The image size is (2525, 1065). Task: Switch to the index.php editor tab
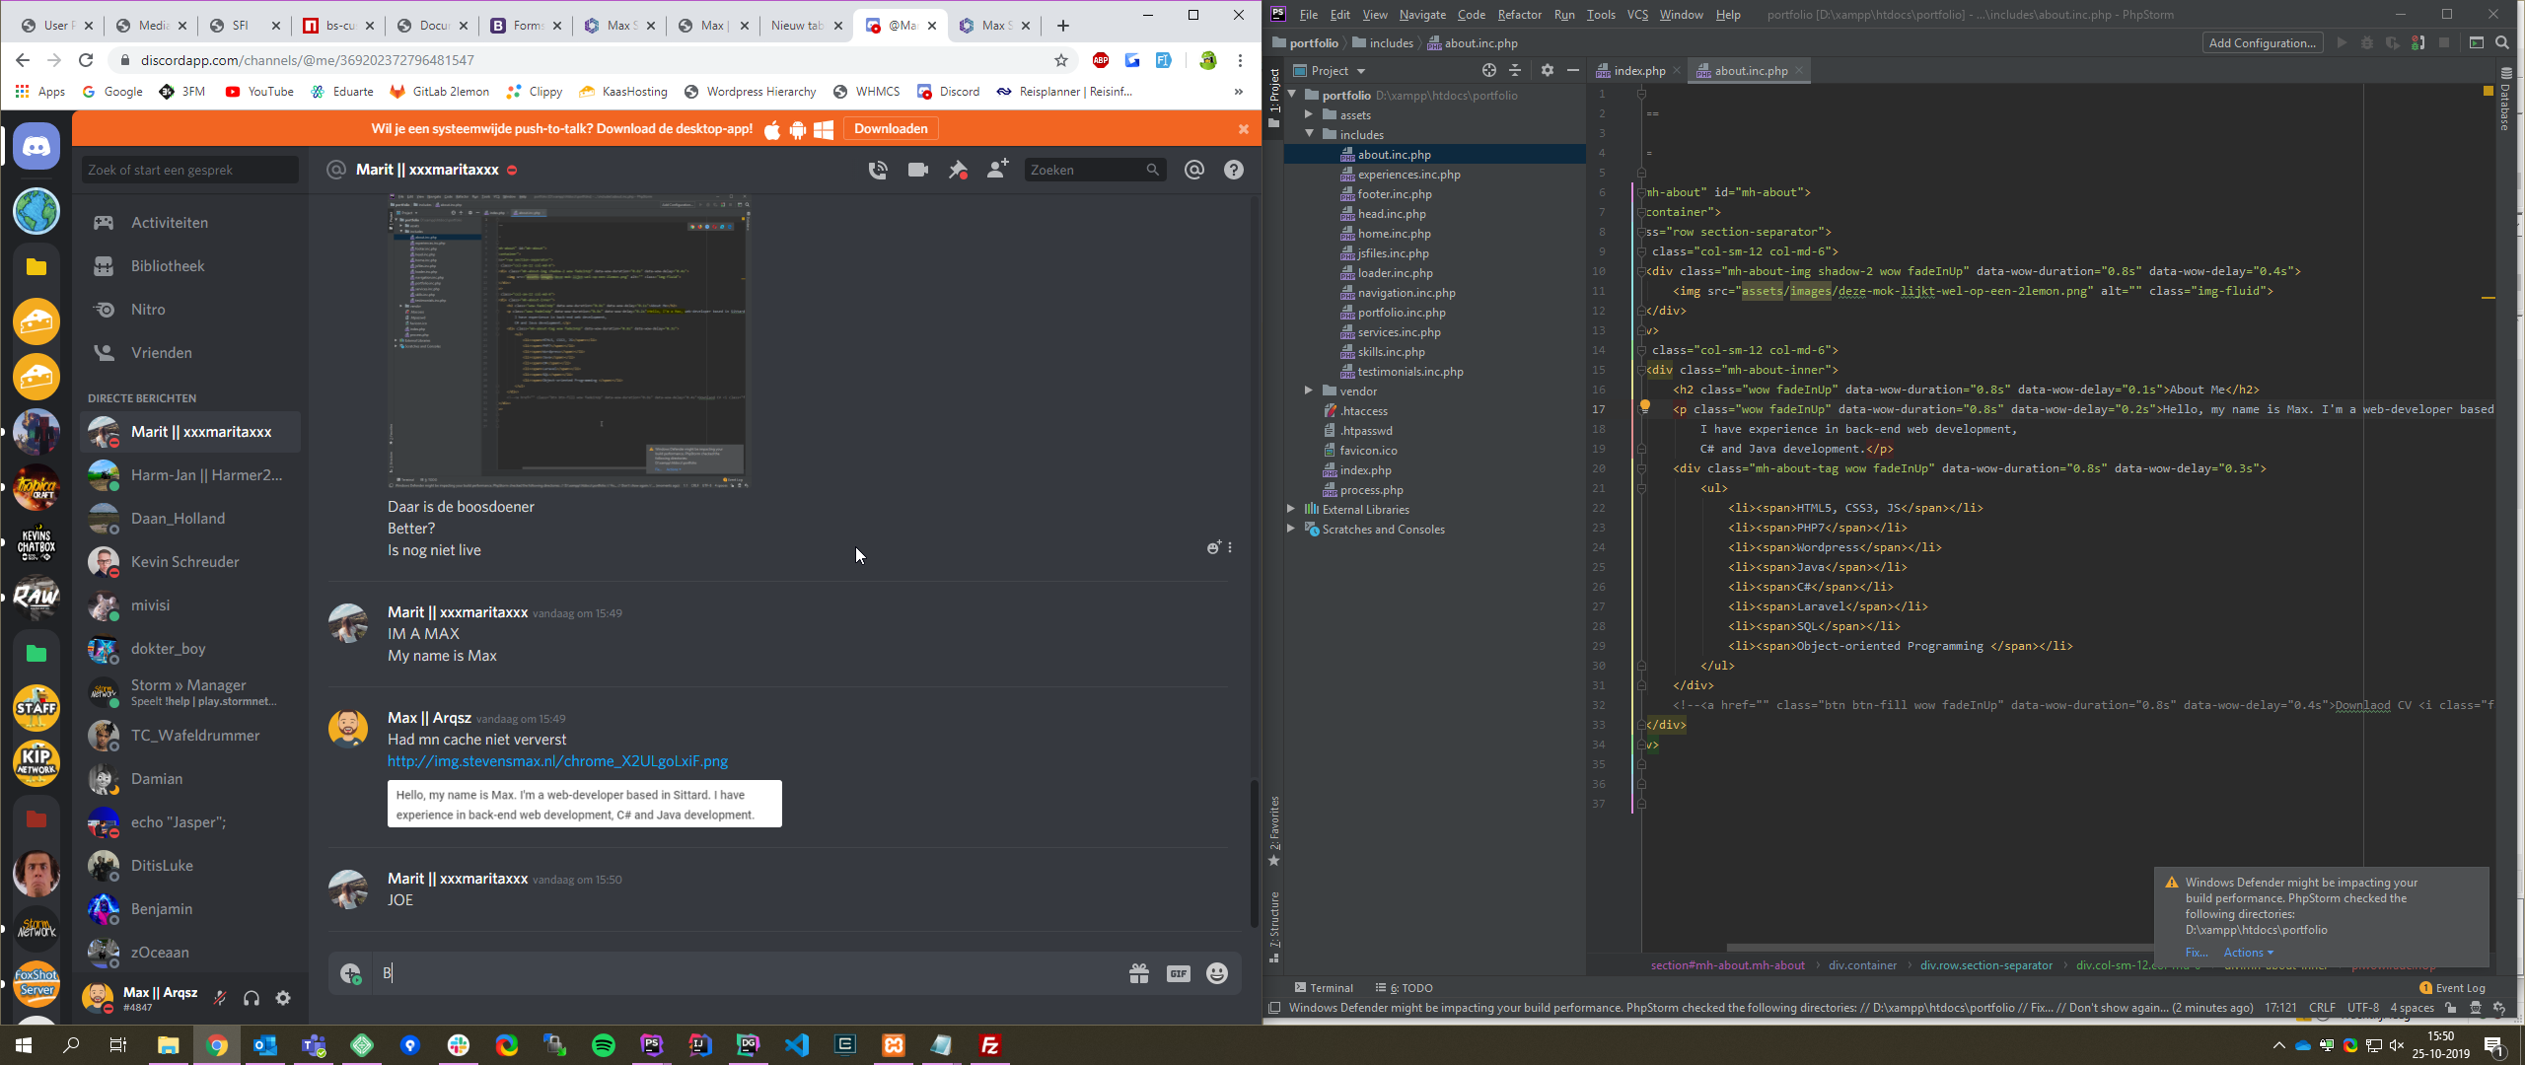click(x=1638, y=70)
